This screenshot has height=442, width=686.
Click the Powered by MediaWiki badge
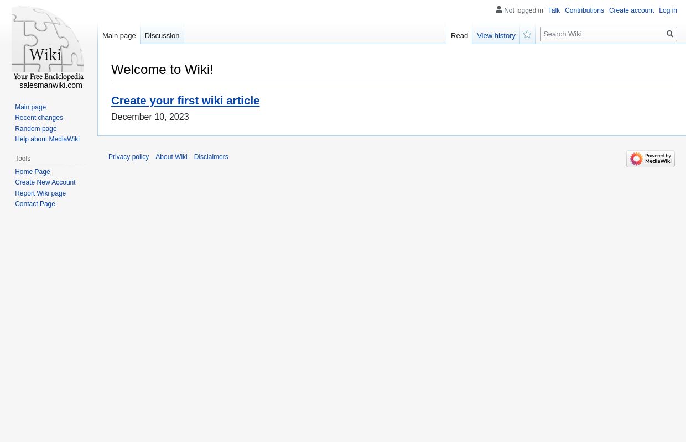click(x=651, y=159)
